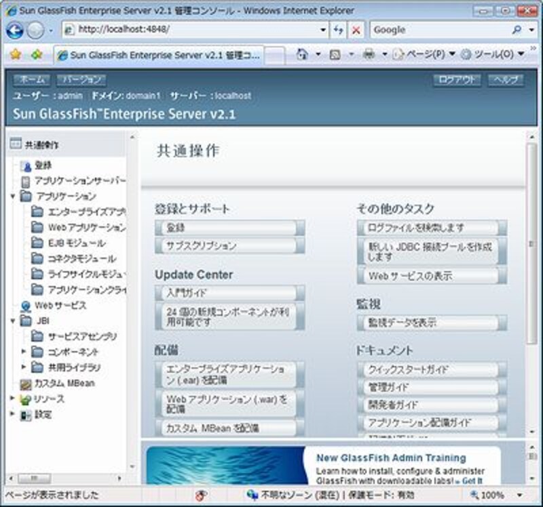Collapse the アプリケーション tree node
The height and width of the screenshot is (507, 543).
(x=13, y=197)
